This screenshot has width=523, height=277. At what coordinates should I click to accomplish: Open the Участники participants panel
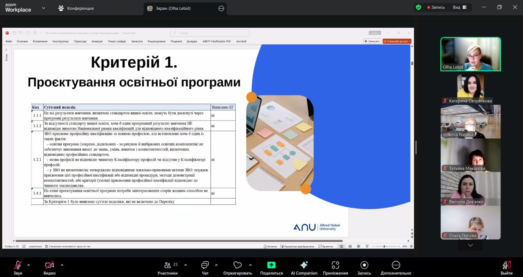click(168, 265)
